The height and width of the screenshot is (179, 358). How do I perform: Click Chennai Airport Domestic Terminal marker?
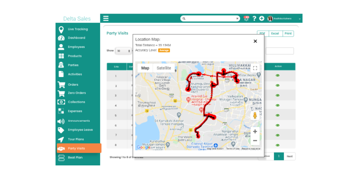(x=216, y=145)
